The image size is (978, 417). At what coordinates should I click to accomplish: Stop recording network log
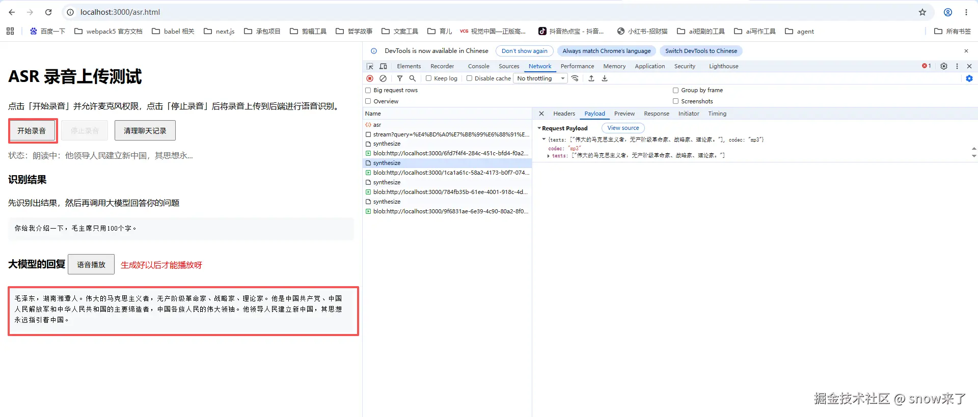370,78
